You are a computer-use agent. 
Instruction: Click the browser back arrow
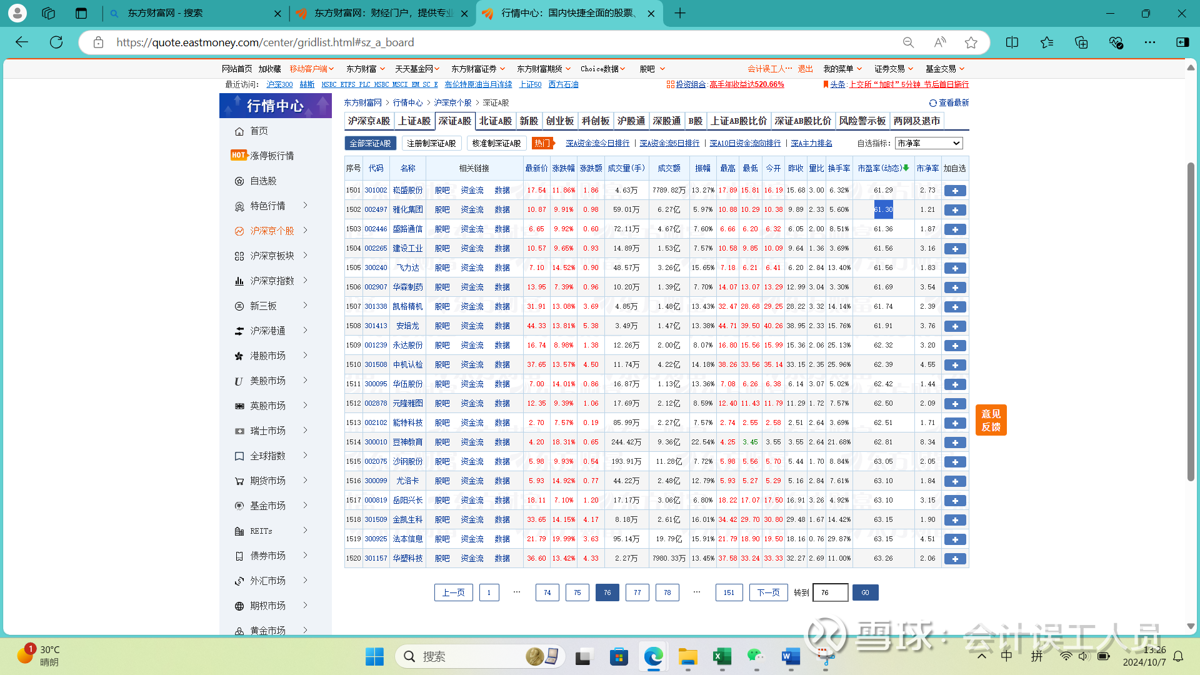(x=22, y=42)
